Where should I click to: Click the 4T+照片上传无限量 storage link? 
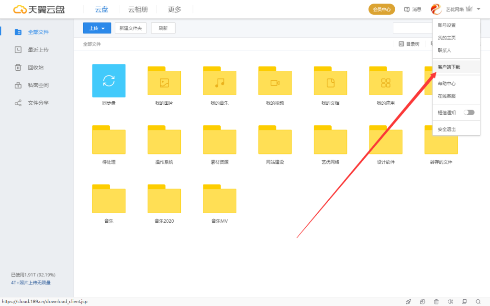click(31, 283)
